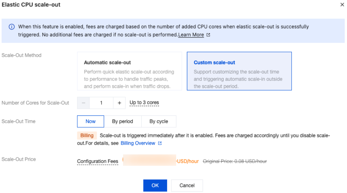Switch Scale-Out Time to By period
The height and width of the screenshot is (193, 347).
(122, 122)
